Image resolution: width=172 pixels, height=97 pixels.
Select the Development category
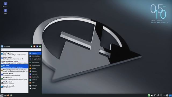click(35, 65)
